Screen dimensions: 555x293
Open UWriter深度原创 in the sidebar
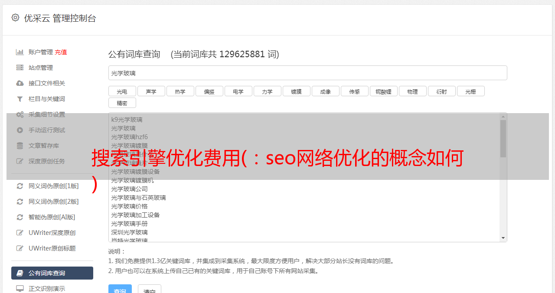click(52, 233)
